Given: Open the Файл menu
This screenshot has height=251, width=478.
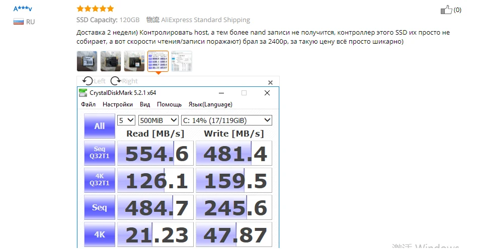Looking at the screenshot, I should [88, 104].
